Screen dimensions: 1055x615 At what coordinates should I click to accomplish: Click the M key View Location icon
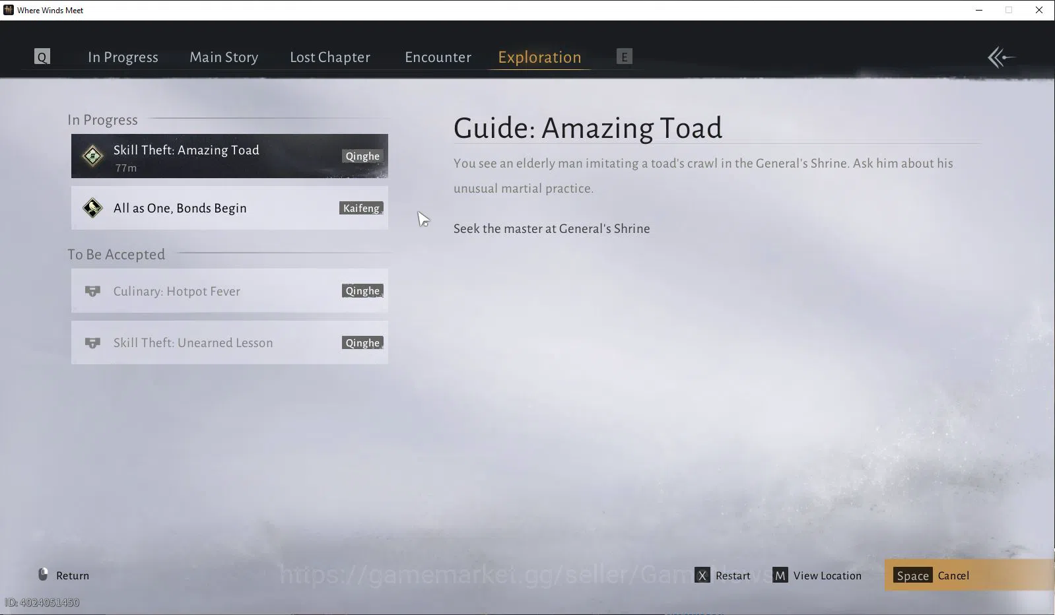pos(780,575)
